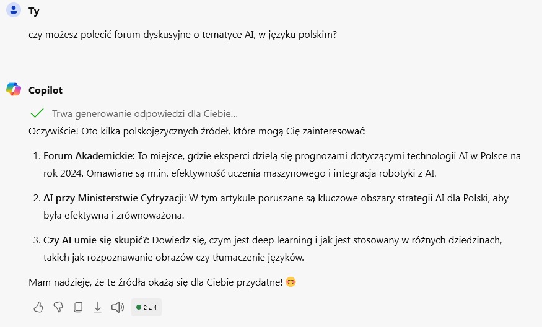This screenshot has width=542, height=327.
Task: Click the green dot in response counter
Action: (x=139, y=307)
